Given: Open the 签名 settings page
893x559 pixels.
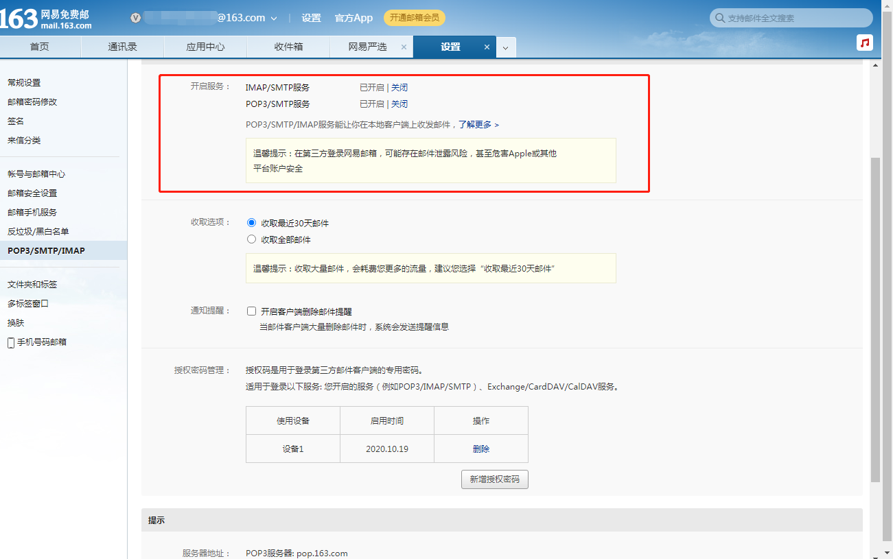Looking at the screenshot, I should pyautogui.click(x=16, y=121).
